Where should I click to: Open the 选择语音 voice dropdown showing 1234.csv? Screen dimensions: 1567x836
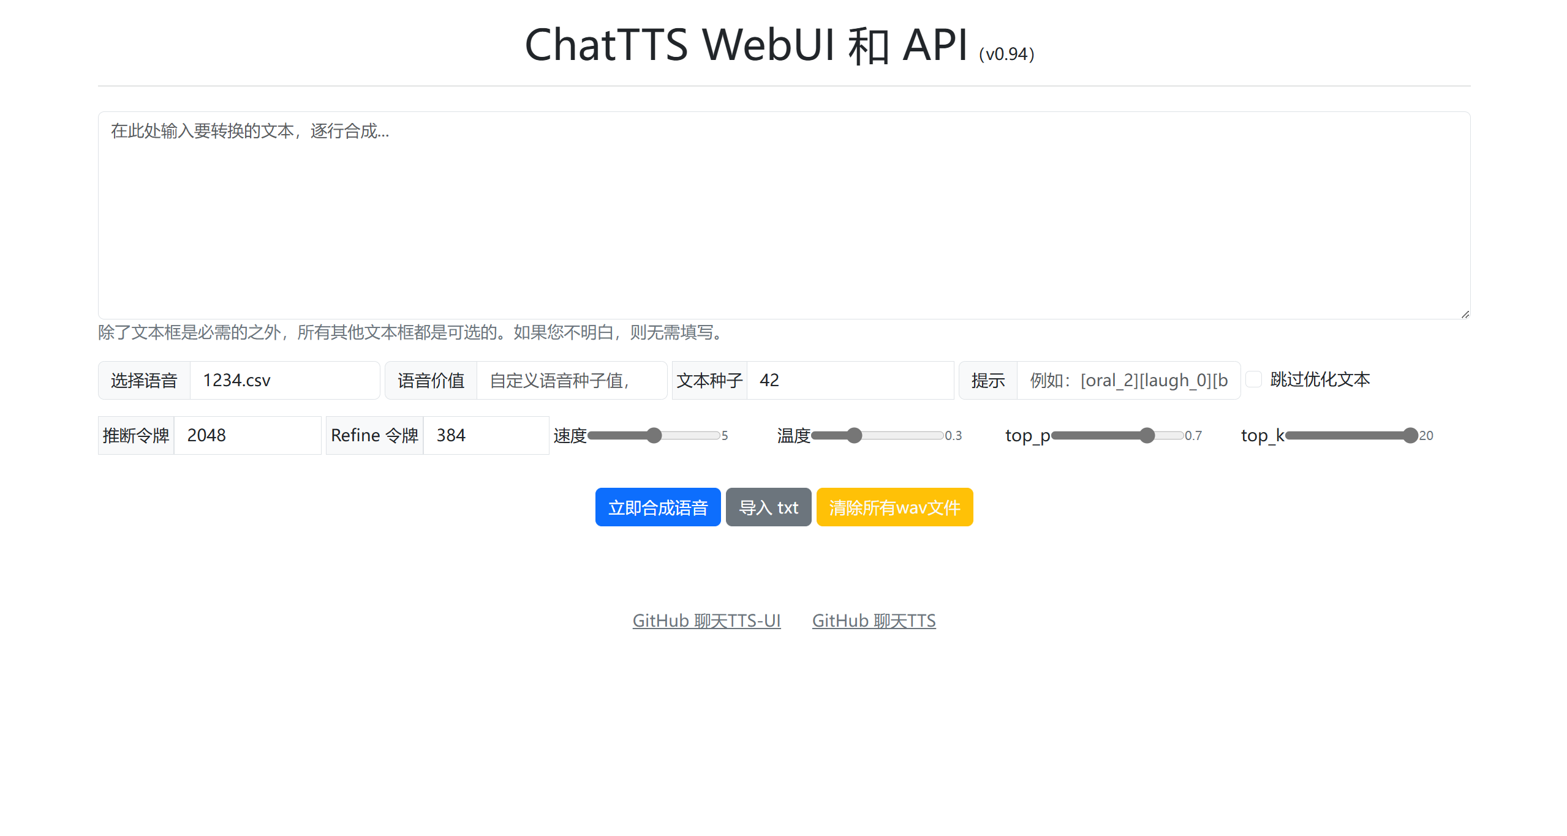285,380
